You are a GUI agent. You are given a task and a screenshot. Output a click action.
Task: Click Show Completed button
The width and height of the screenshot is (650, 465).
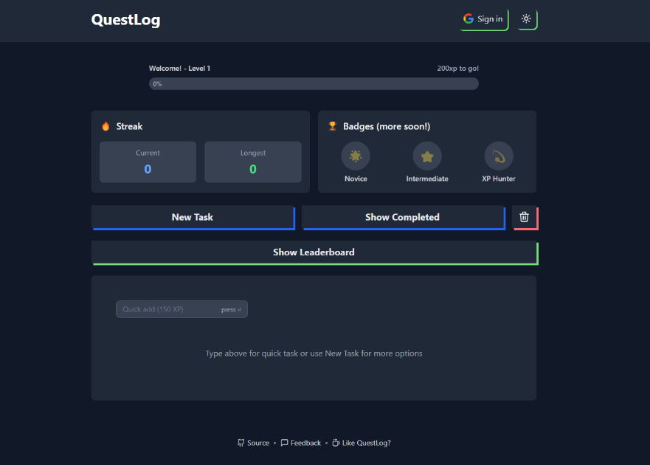pos(403,217)
